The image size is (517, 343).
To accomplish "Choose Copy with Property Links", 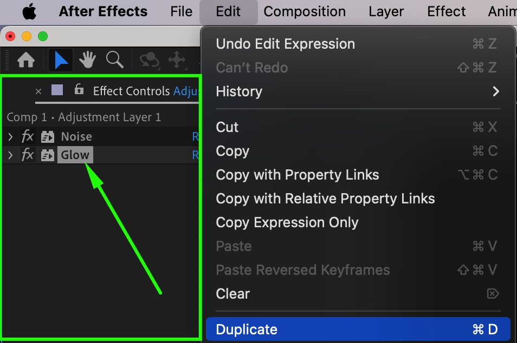I will 358,175.
